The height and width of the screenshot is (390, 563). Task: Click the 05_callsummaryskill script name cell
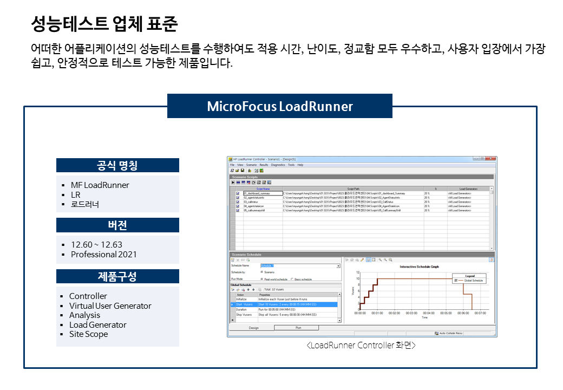[263, 211]
